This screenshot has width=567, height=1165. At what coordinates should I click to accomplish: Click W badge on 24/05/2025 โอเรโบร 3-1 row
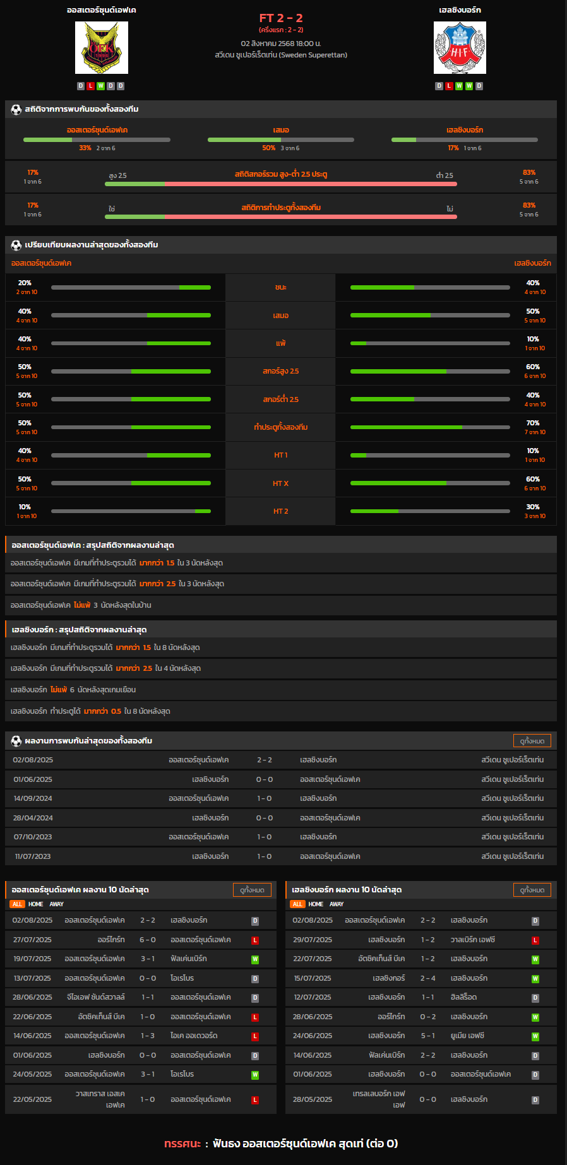(x=255, y=1075)
